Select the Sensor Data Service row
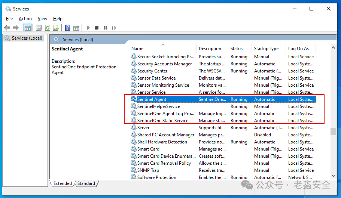This screenshot has height=198, width=341. pyautogui.click(x=223, y=78)
